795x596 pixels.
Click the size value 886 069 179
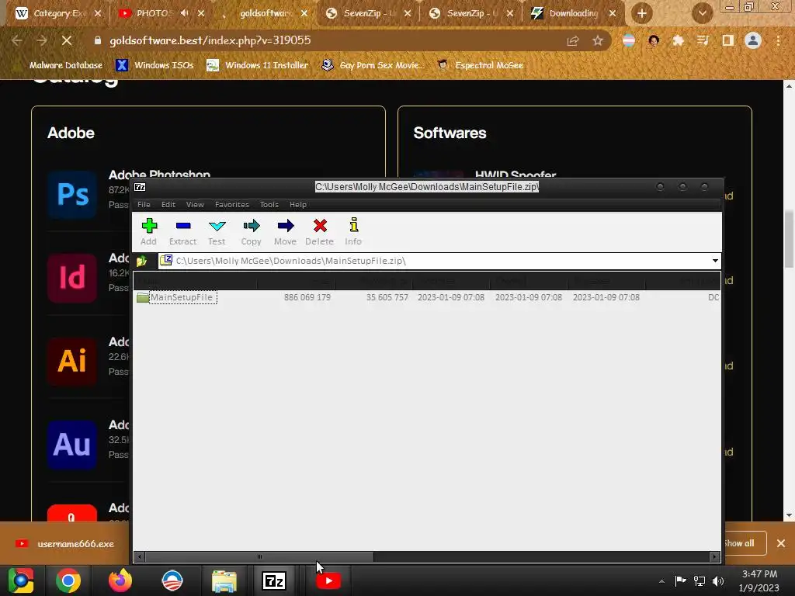pos(307,297)
